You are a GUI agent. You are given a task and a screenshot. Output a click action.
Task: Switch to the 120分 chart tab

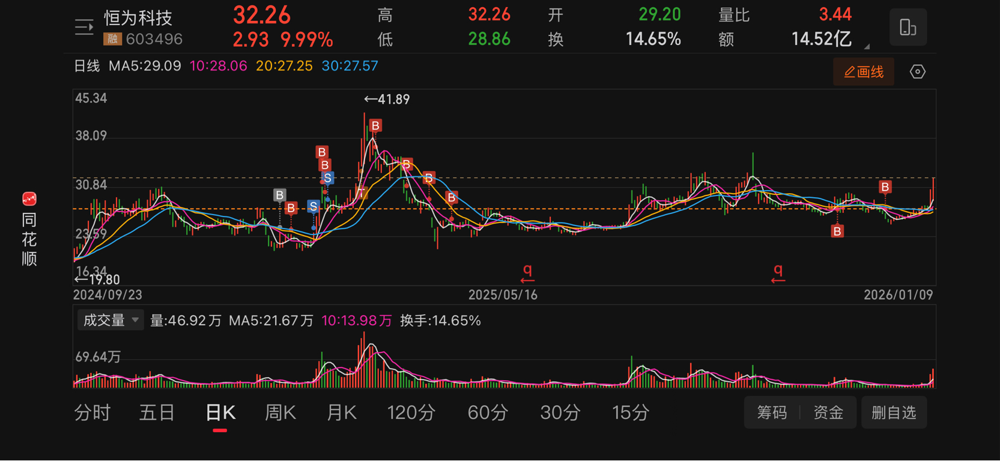411,412
